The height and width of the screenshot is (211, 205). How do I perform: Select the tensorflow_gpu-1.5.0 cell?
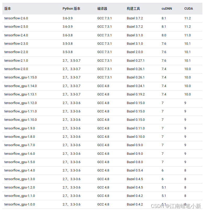(x=20, y=162)
